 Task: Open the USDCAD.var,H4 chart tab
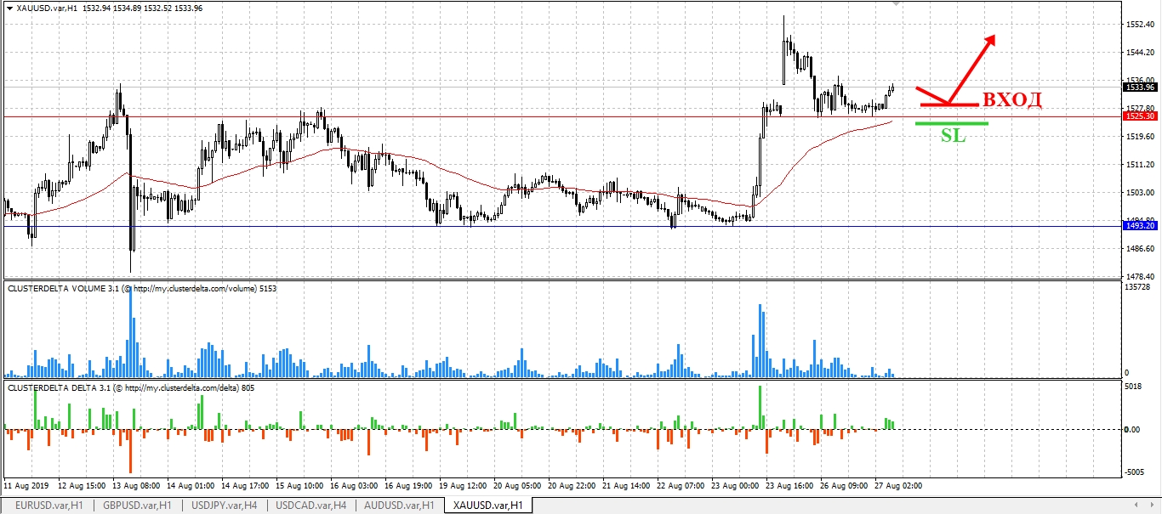311,506
